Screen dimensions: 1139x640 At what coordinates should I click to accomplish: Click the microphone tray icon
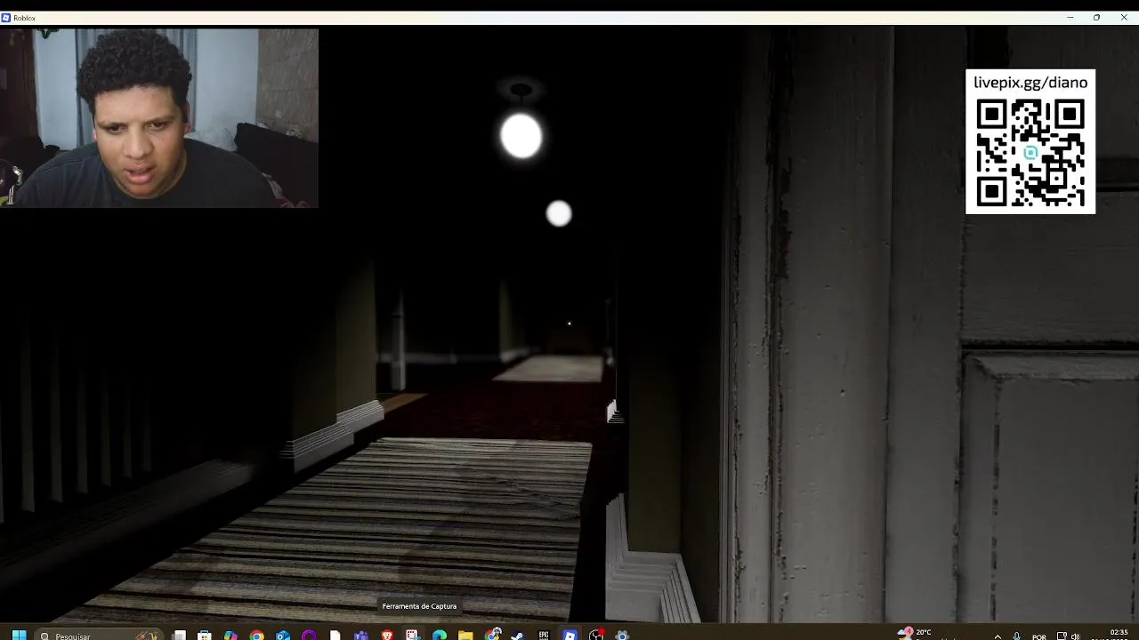(1017, 636)
